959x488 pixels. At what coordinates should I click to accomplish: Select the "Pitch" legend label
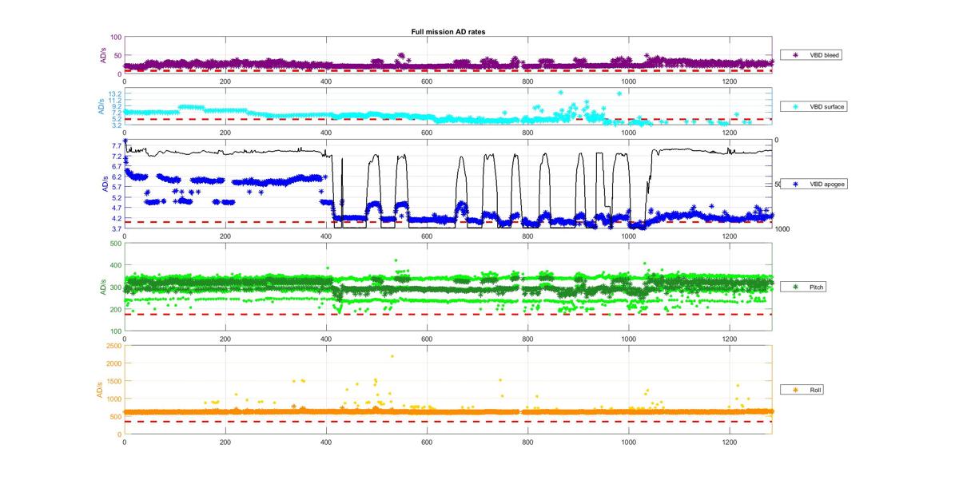point(818,286)
